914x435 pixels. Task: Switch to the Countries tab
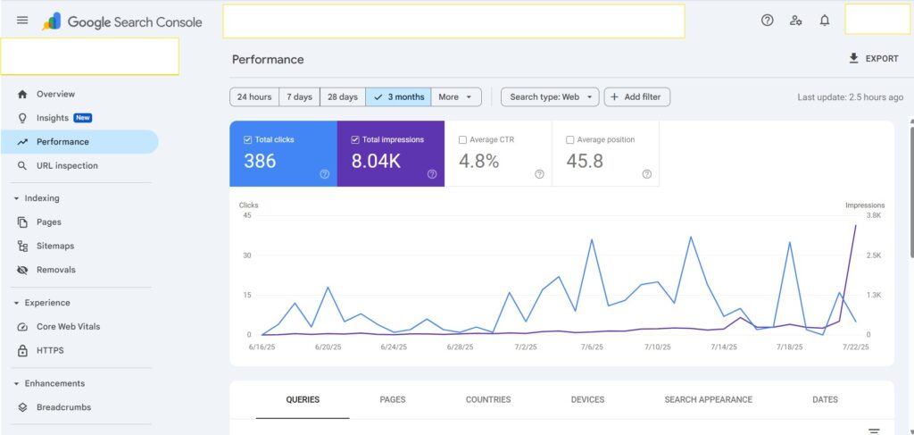coord(488,400)
